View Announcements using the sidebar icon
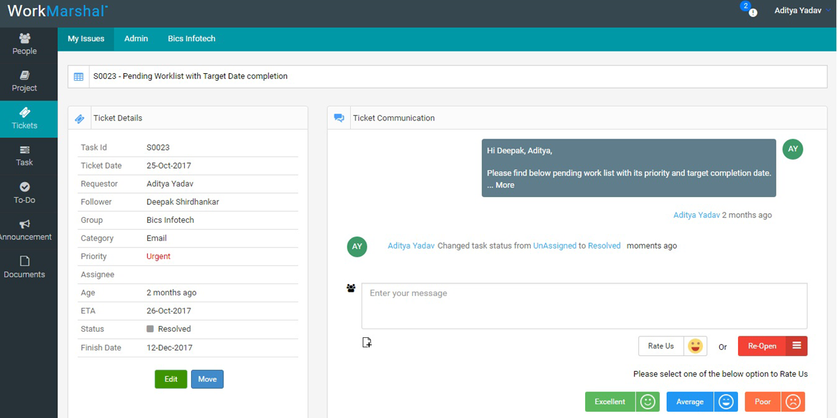837x418 pixels. [x=24, y=230]
